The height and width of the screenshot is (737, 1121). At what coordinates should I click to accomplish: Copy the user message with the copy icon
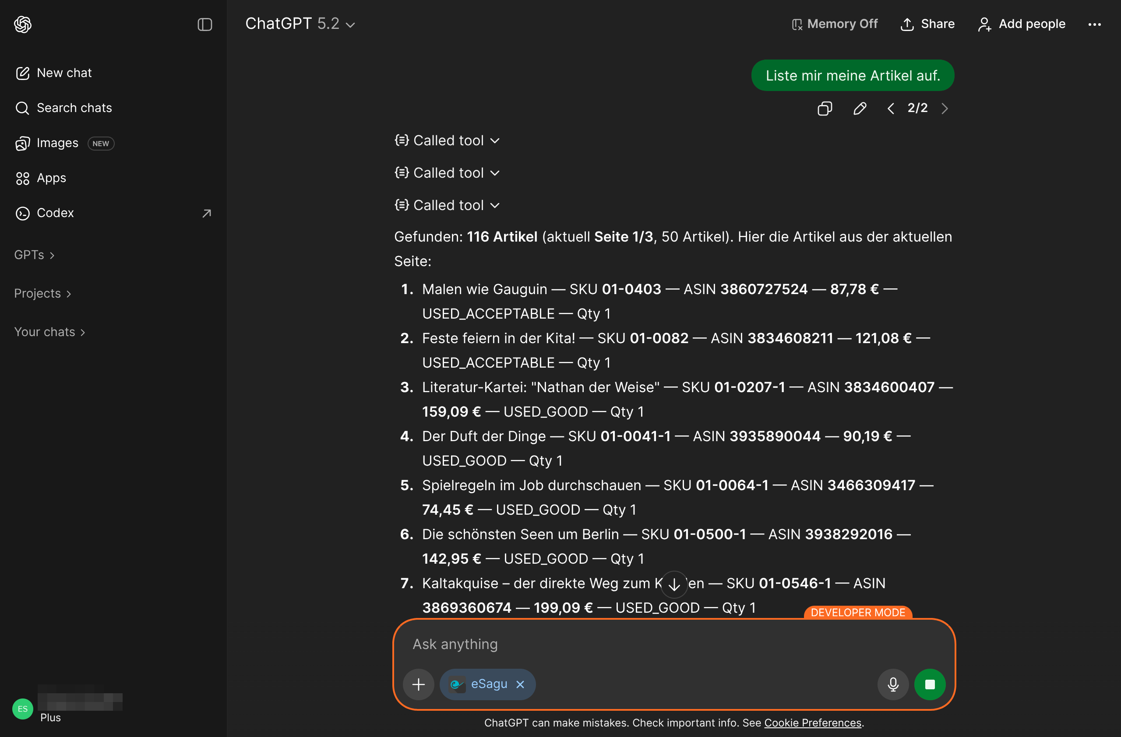point(824,108)
